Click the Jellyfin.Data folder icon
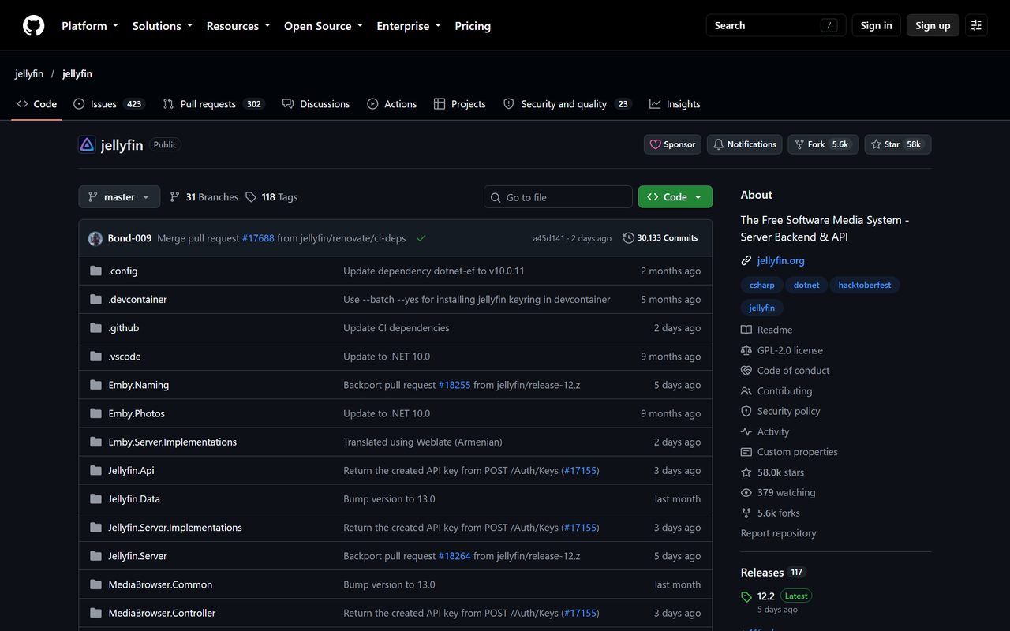The height and width of the screenshot is (631, 1010). (x=96, y=499)
